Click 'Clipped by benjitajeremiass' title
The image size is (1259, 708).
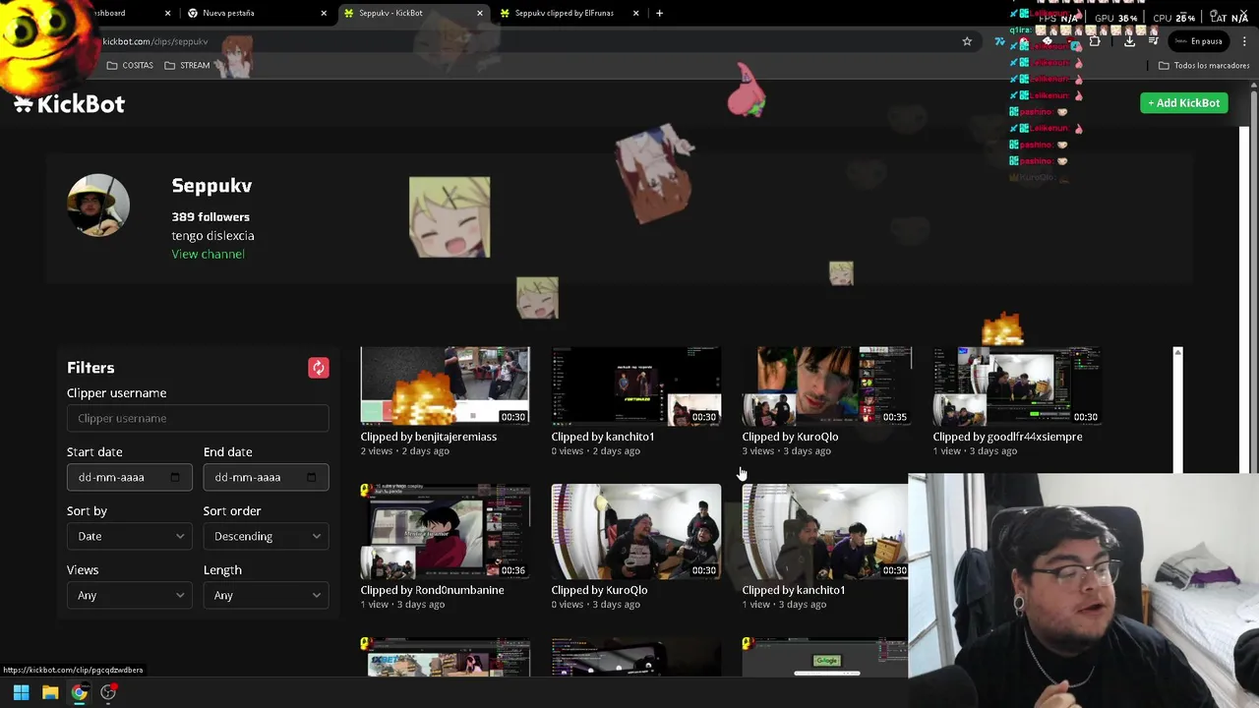click(429, 437)
